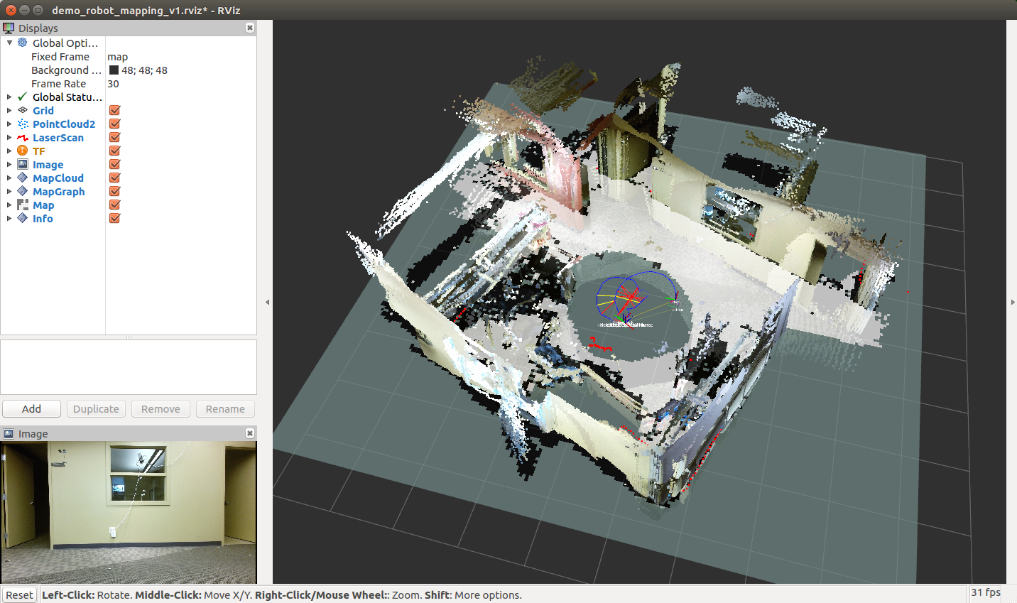Toggle the MapGraph visibility checkbox

pyautogui.click(x=114, y=191)
